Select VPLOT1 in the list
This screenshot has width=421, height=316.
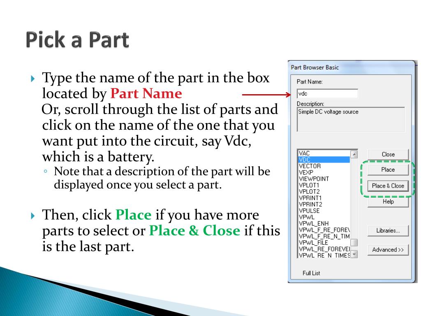tap(324, 185)
